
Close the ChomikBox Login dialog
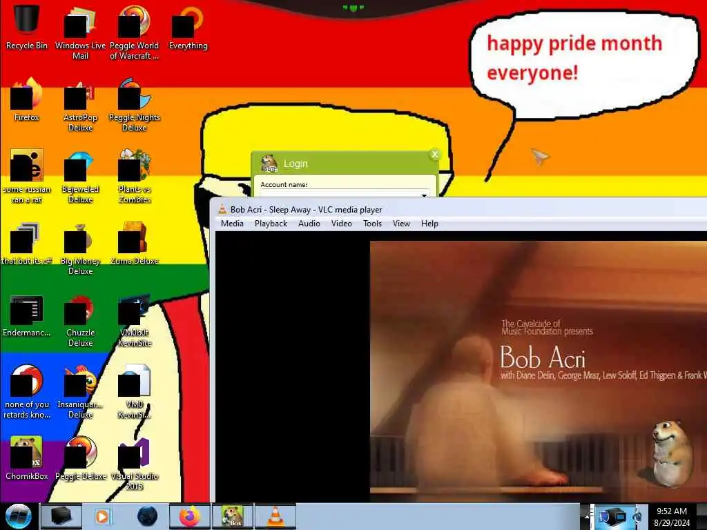coord(435,155)
